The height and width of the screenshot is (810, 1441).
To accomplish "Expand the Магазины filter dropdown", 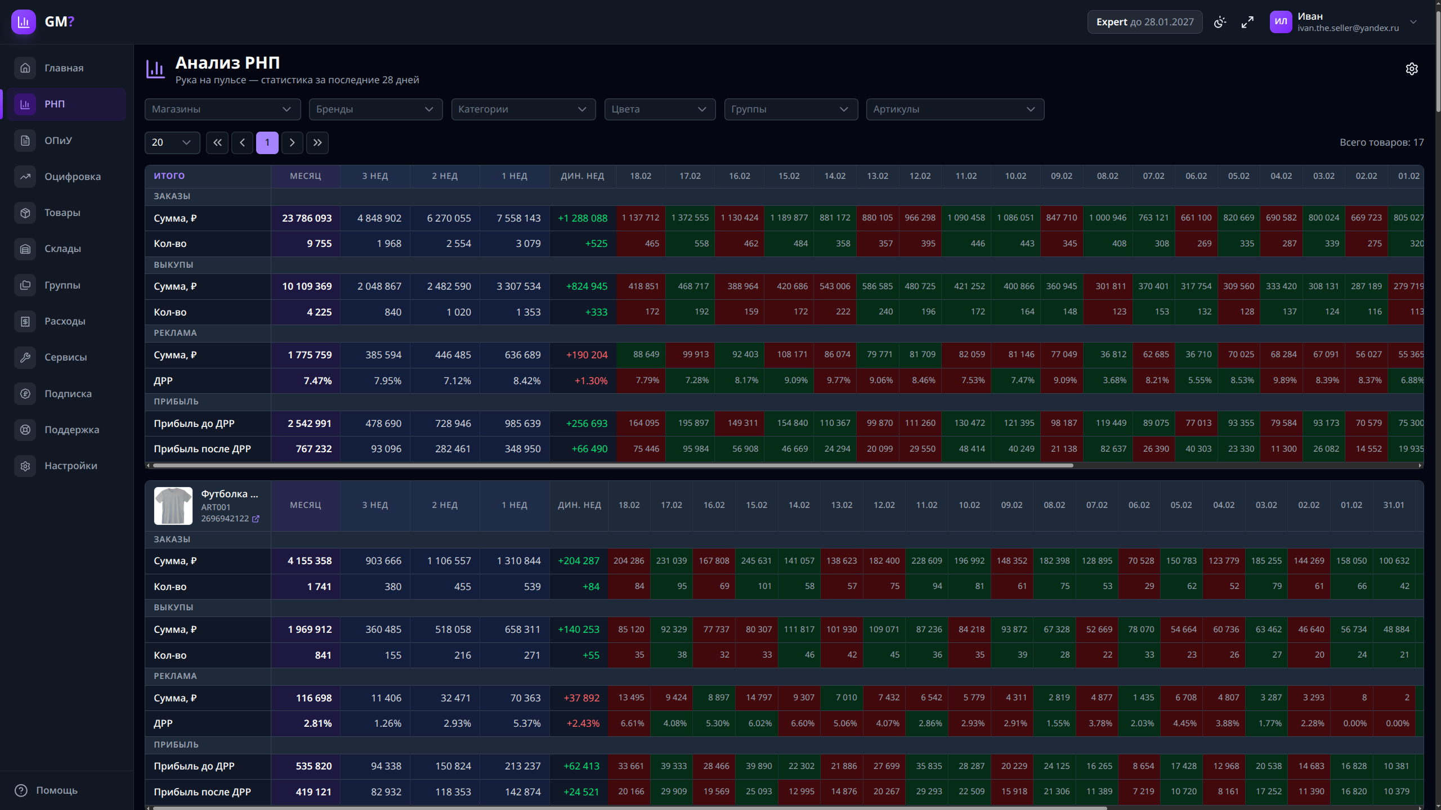I will pyautogui.click(x=222, y=109).
